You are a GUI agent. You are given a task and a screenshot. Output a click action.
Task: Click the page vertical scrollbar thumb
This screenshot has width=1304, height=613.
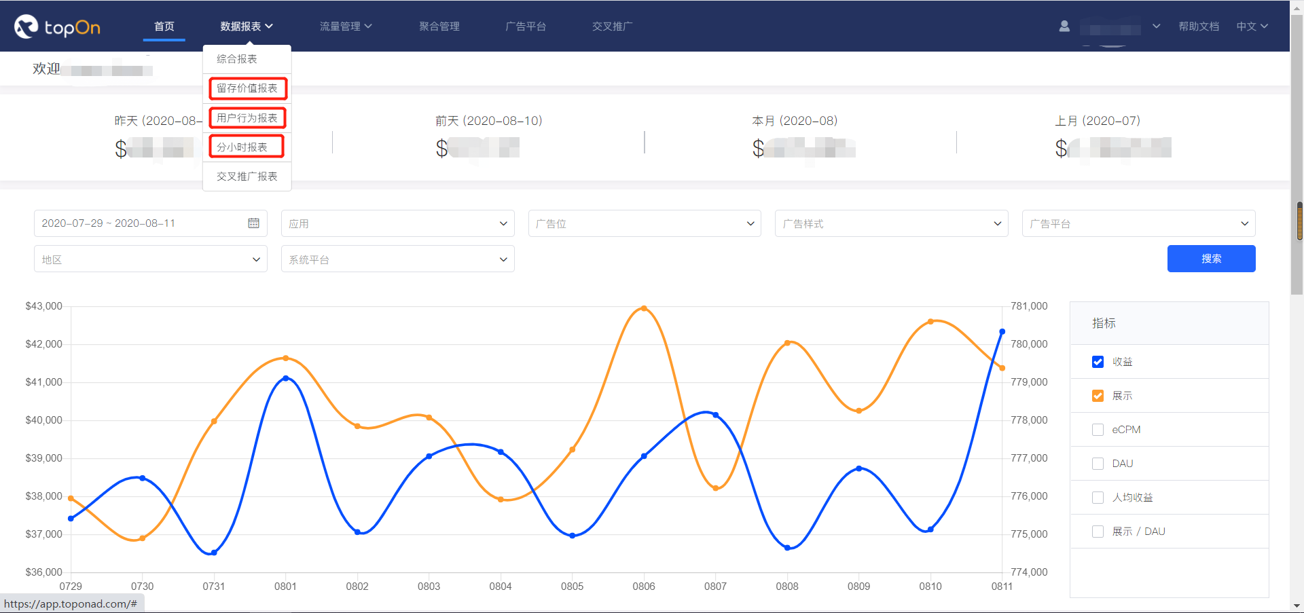(x=1299, y=221)
